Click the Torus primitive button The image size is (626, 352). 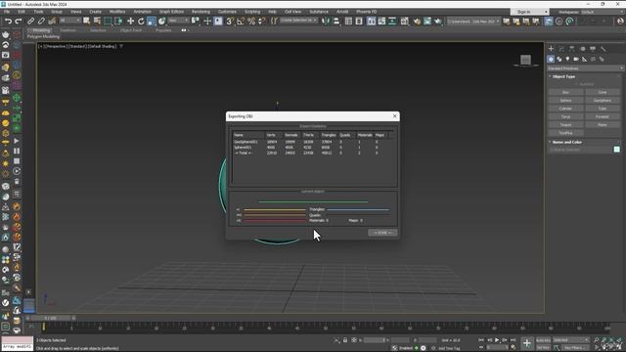tap(565, 116)
